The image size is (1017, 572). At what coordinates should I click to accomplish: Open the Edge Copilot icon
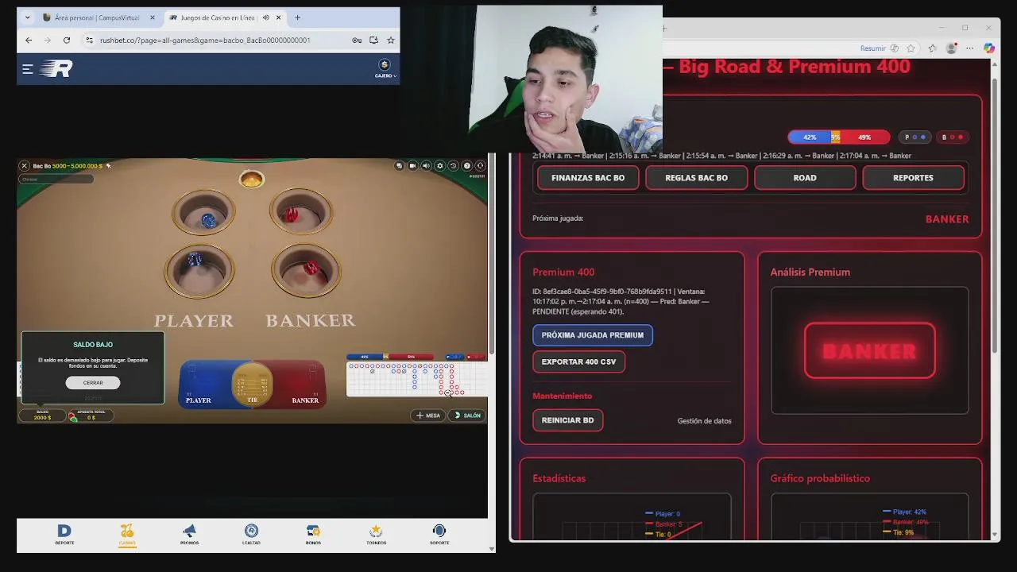coord(989,48)
